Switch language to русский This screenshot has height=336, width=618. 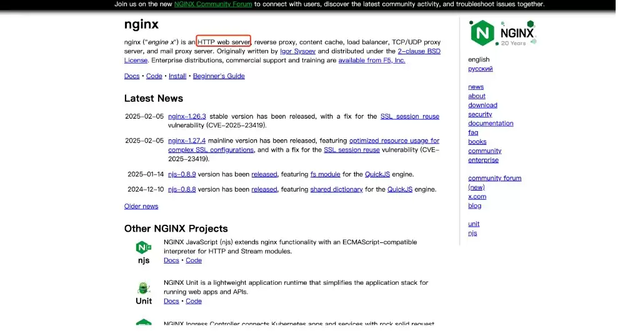[x=480, y=69]
